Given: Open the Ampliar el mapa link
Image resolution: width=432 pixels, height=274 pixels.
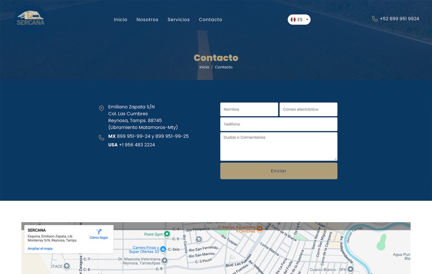Looking at the screenshot, I should point(39,248).
